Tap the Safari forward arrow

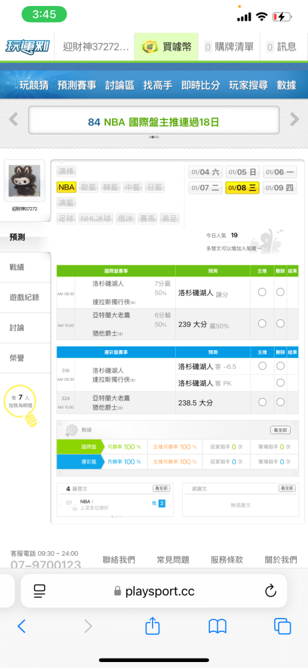[x=88, y=626]
